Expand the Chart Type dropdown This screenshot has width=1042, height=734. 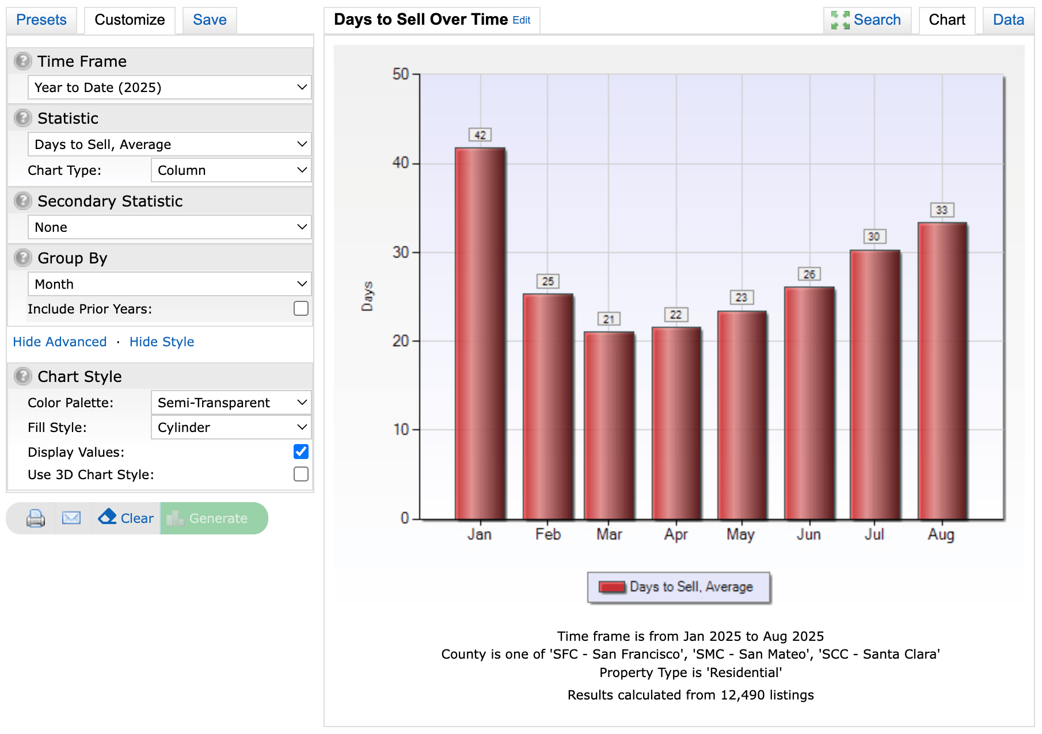(231, 170)
